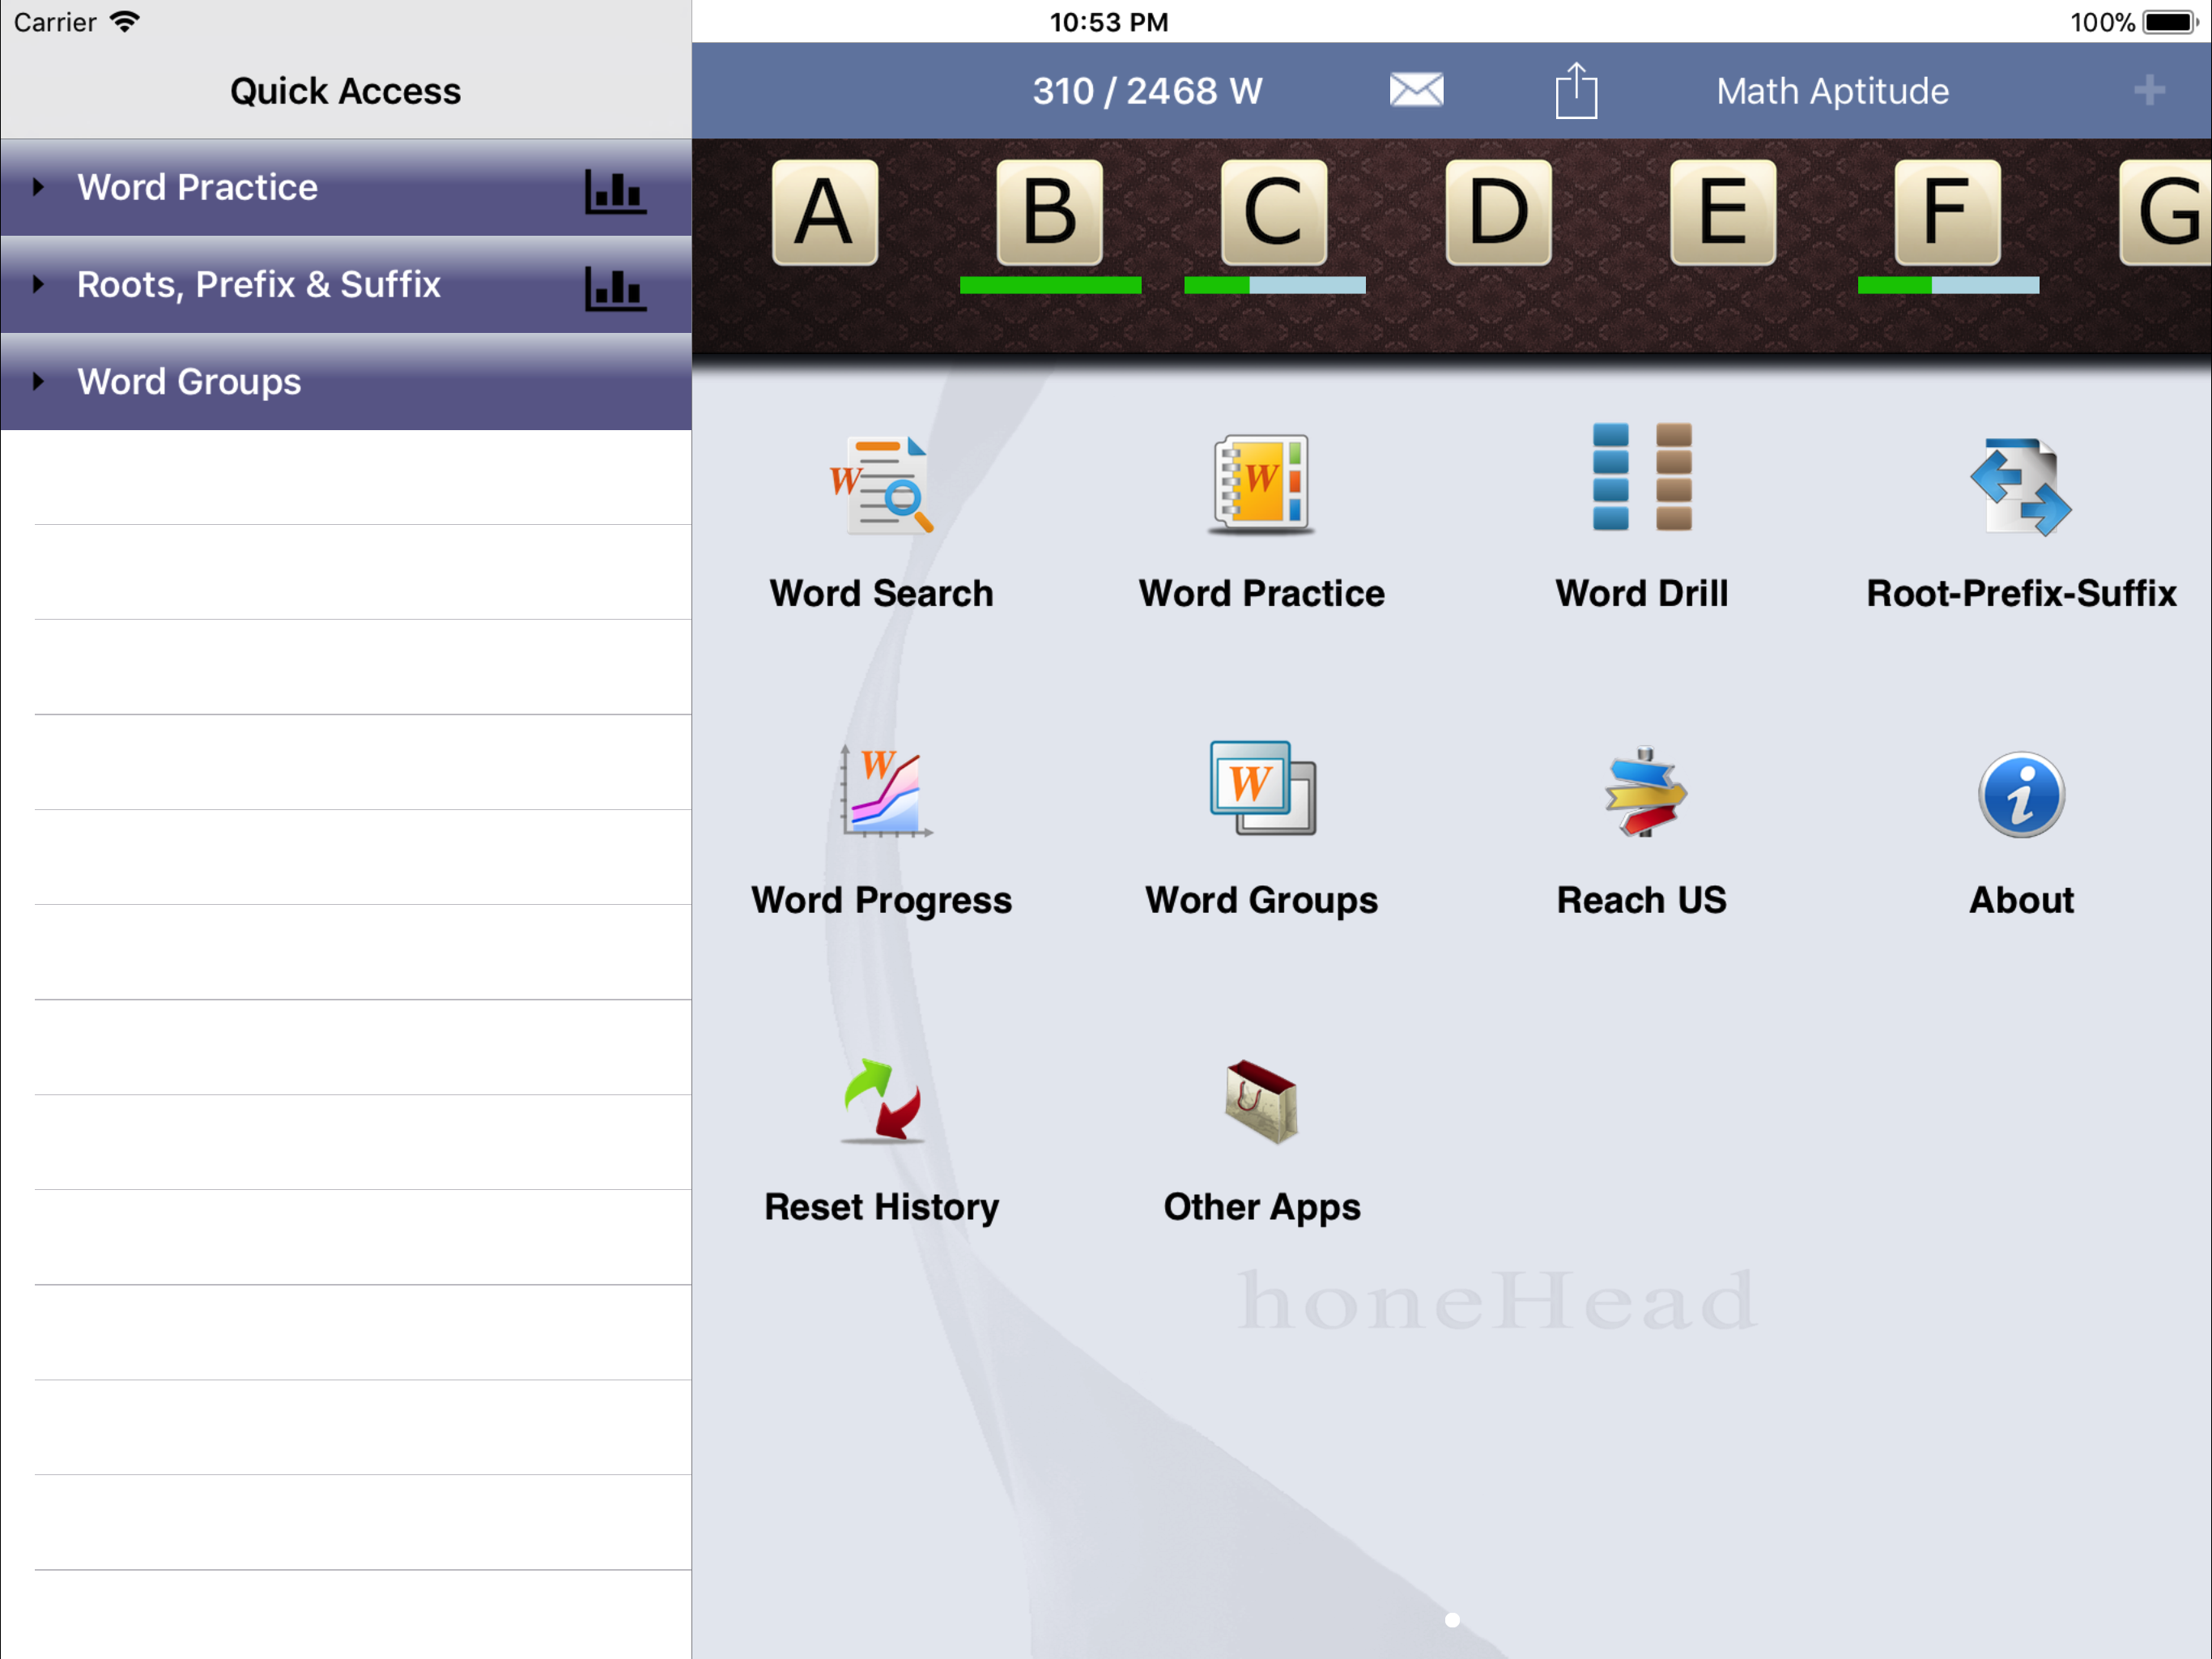Open the Other Apps shopping bag

(1261, 1101)
